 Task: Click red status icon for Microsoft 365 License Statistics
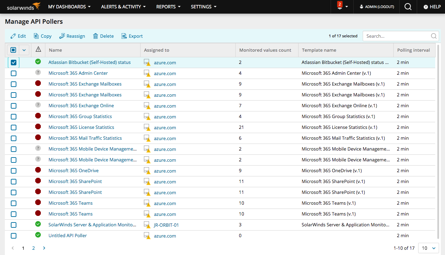[38, 126]
